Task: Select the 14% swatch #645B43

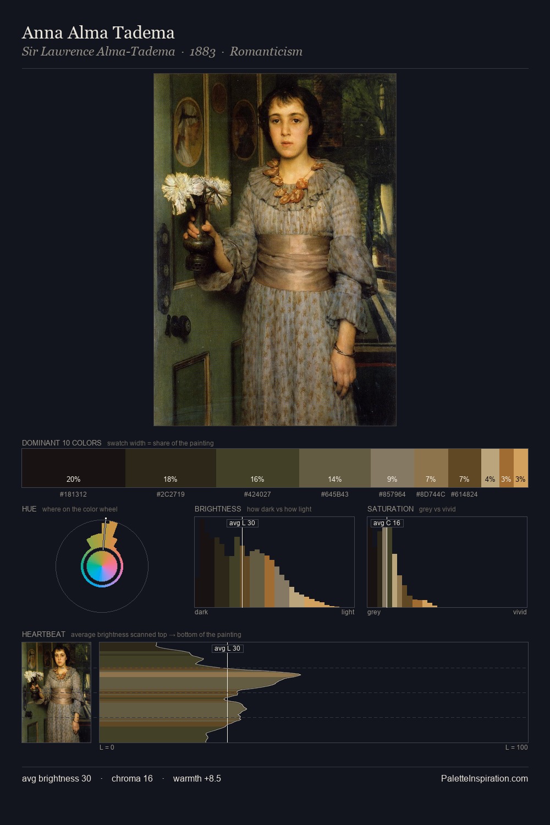Action: tap(335, 468)
